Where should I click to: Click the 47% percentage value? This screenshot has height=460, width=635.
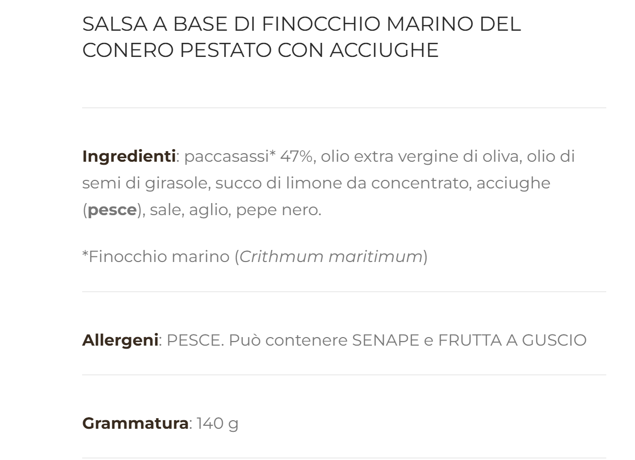[296, 157]
